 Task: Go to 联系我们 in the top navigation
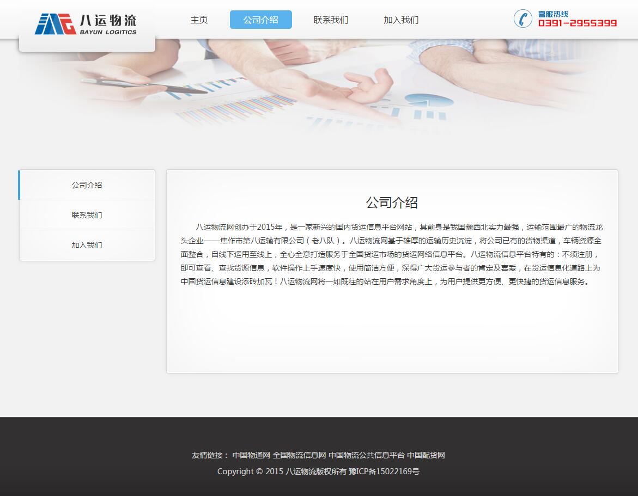tap(331, 20)
